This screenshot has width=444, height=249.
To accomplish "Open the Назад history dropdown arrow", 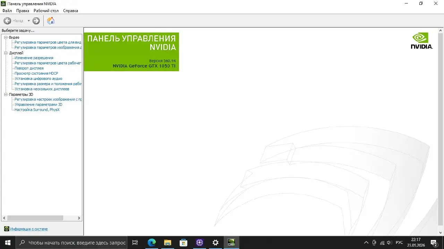I will click(x=29, y=21).
